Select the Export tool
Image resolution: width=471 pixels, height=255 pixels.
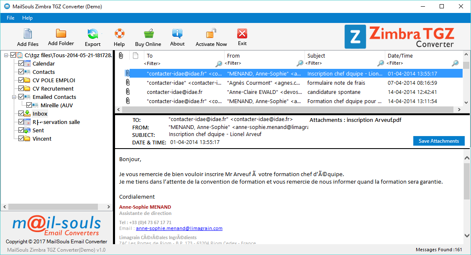pos(92,36)
